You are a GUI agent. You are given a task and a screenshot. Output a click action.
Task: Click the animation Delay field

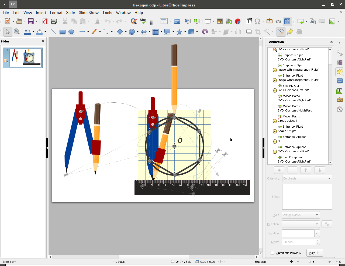coord(299,242)
